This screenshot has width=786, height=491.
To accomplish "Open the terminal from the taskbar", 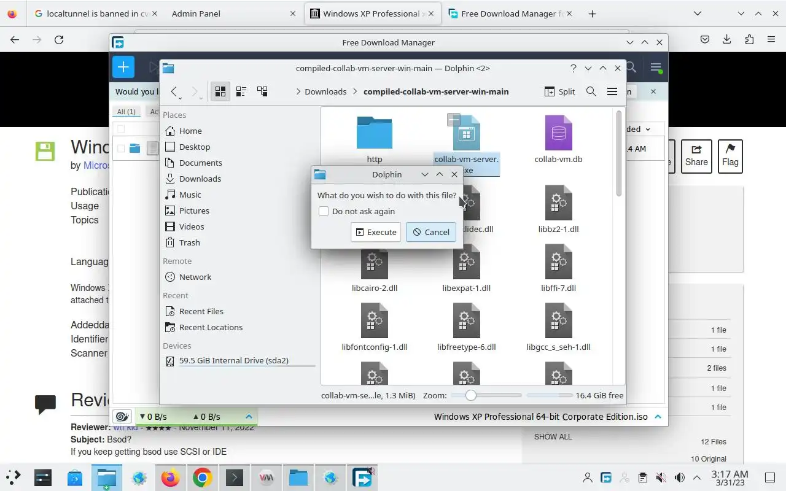I will point(234,477).
